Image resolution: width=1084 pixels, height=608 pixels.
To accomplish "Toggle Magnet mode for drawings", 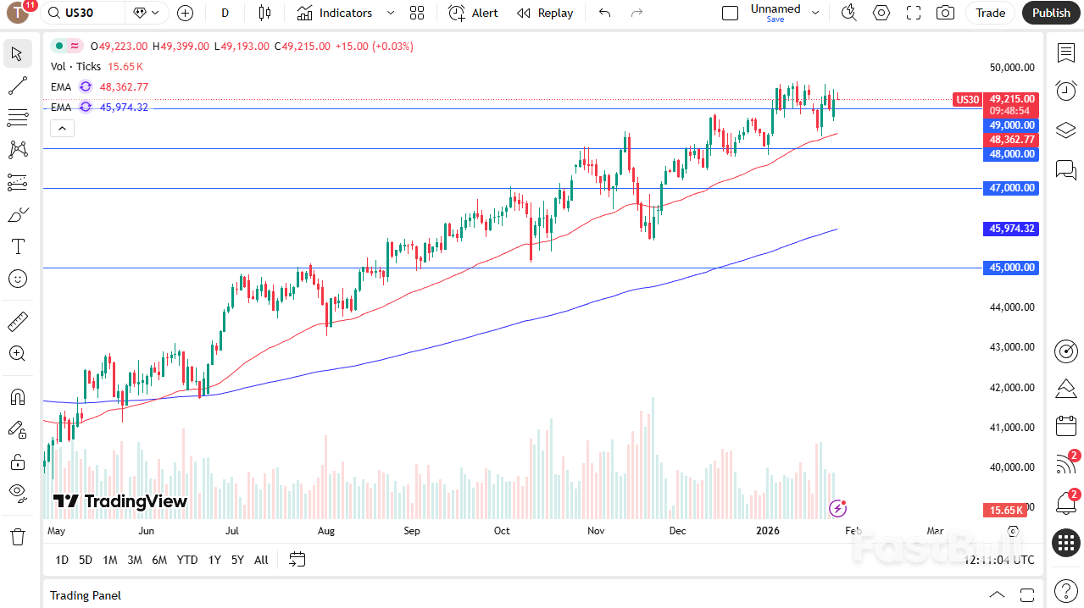I will point(17,396).
